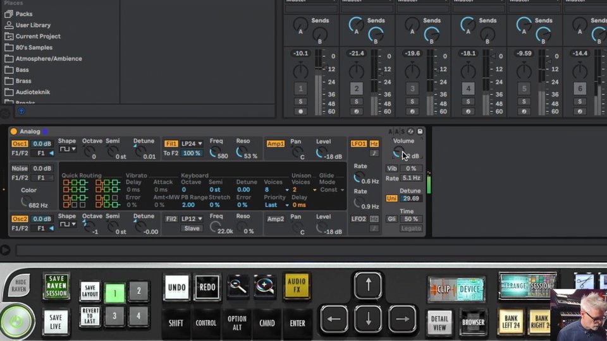
Task: Click the Audio FX button
Action: 297,285
